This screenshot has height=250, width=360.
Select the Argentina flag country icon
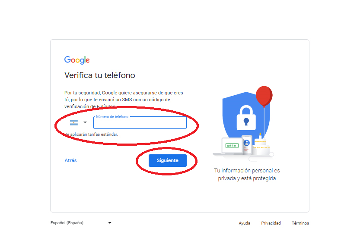pos(74,123)
